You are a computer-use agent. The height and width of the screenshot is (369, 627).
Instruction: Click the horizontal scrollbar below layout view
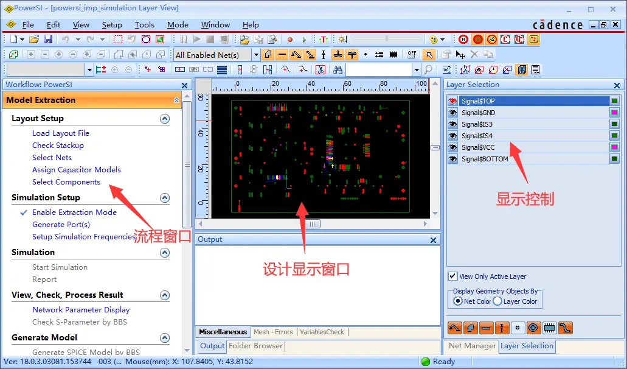[313, 224]
